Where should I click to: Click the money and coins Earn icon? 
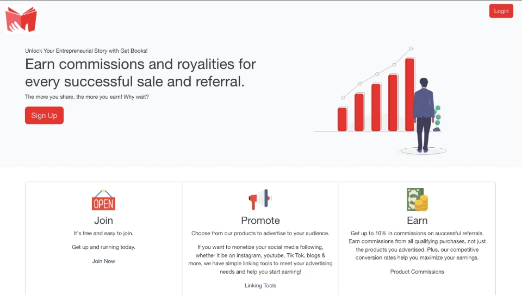[417, 199]
